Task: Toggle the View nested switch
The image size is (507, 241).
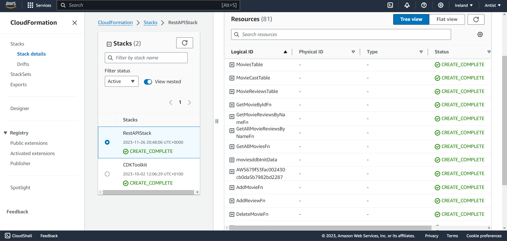Action: pyautogui.click(x=148, y=82)
